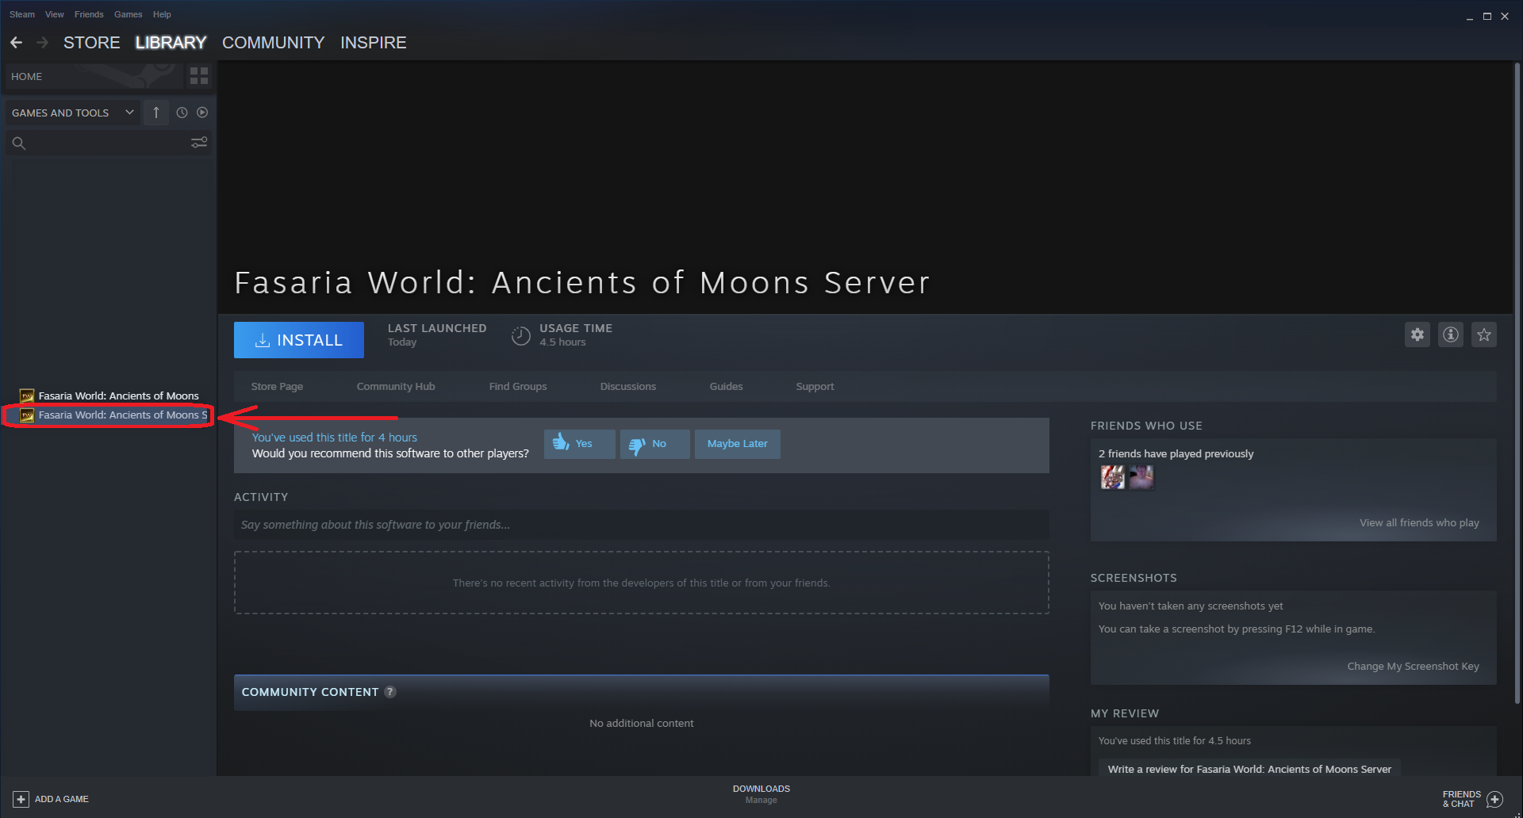Click Usage Time clock icon

[x=520, y=336]
